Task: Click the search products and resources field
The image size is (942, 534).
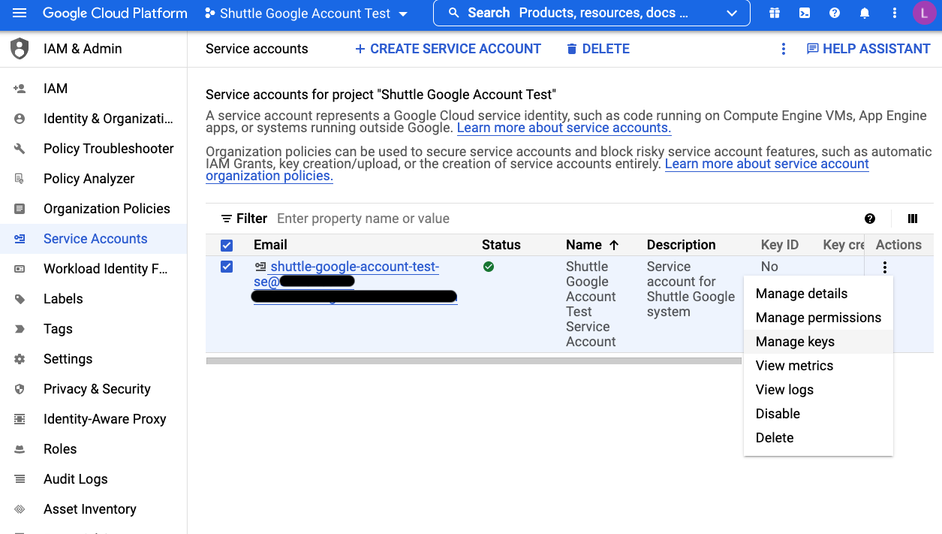Action: click(591, 14)
